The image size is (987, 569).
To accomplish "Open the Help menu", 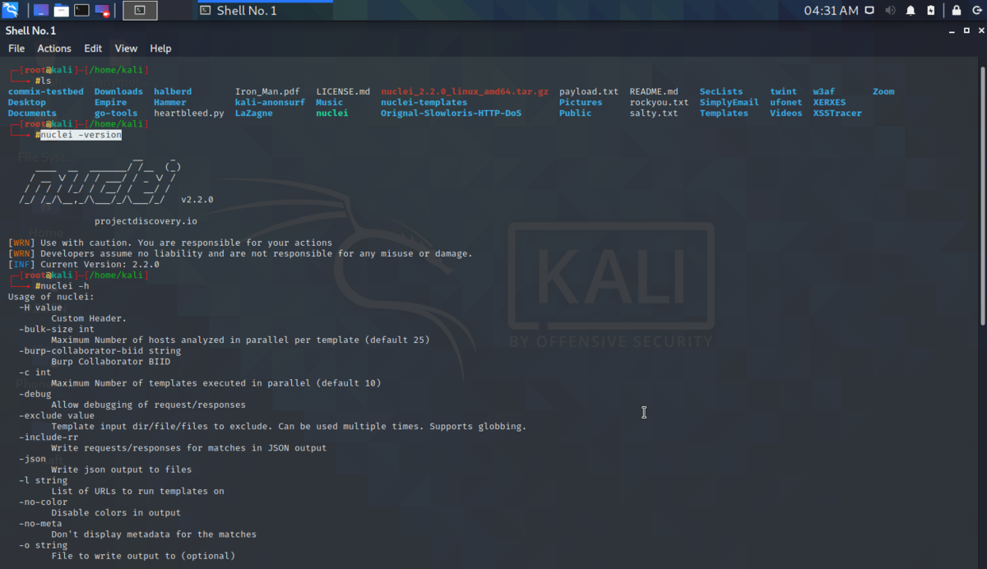I will coord(160,49).
